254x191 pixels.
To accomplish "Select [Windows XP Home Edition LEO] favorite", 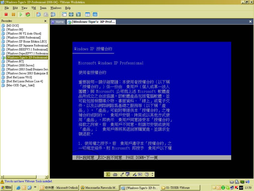I will click(24, 41).
